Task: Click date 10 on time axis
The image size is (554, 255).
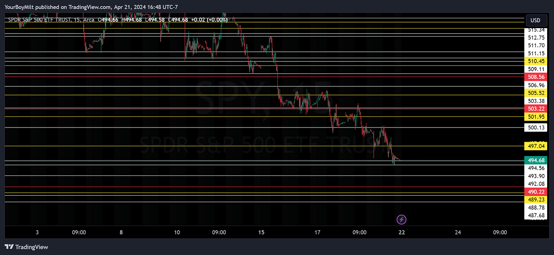Action: (x=177, y=232)
